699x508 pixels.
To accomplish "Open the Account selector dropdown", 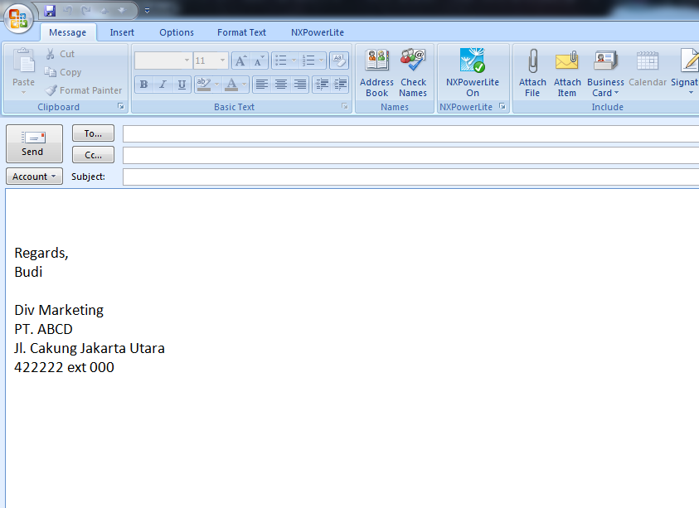I will click(x=34, y=176).
